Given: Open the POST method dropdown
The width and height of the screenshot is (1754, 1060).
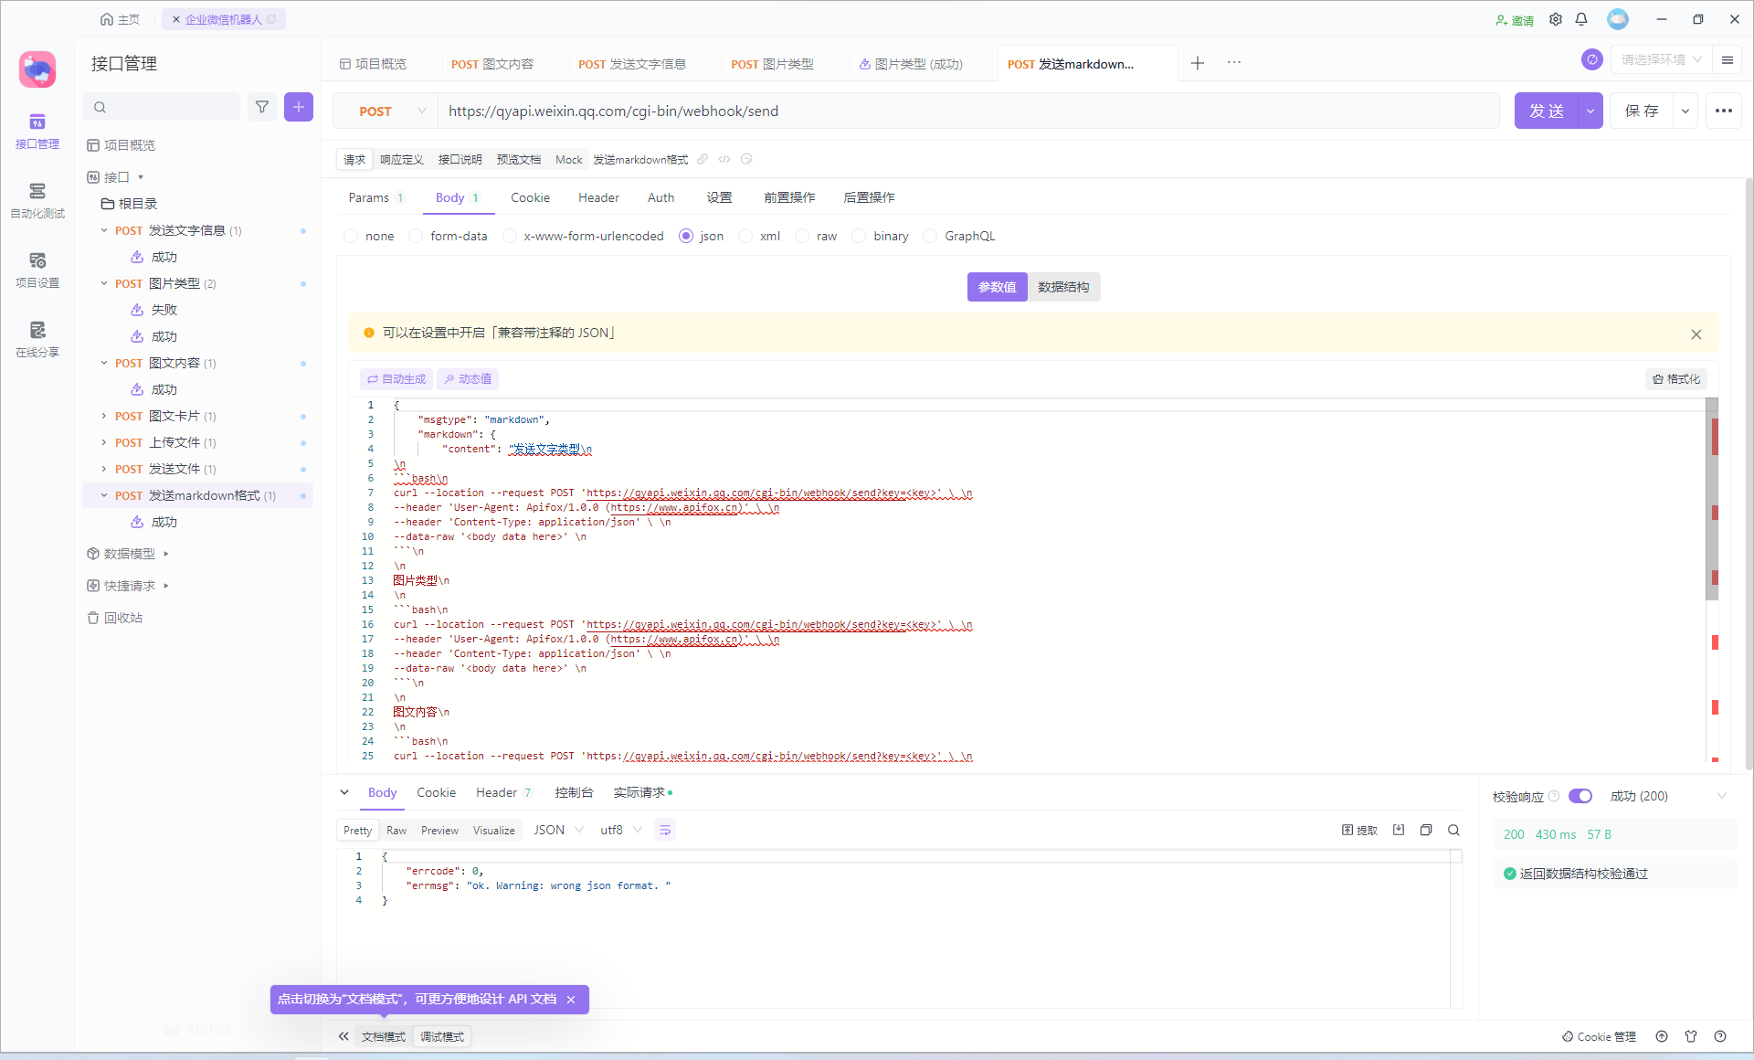Looking at the screenshot, I should (x=385, y=111).
